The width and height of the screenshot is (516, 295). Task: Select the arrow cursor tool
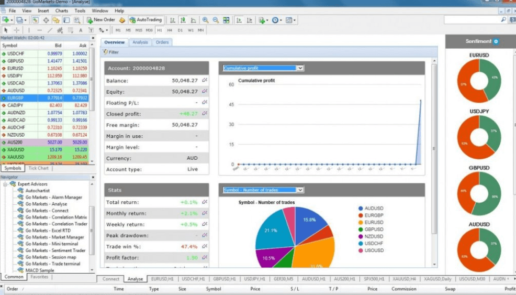pyautogui.click(x=6, y=30)
